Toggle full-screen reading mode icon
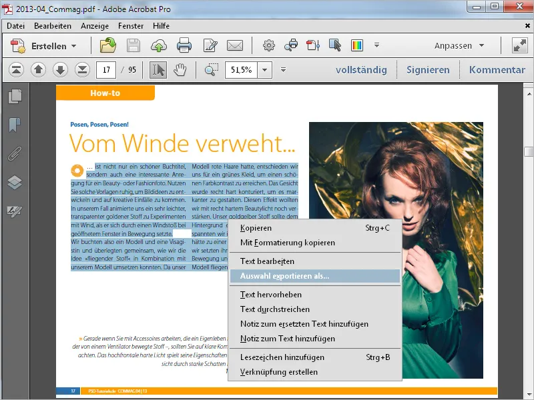534x400 pixels. [x=520, y=45]
